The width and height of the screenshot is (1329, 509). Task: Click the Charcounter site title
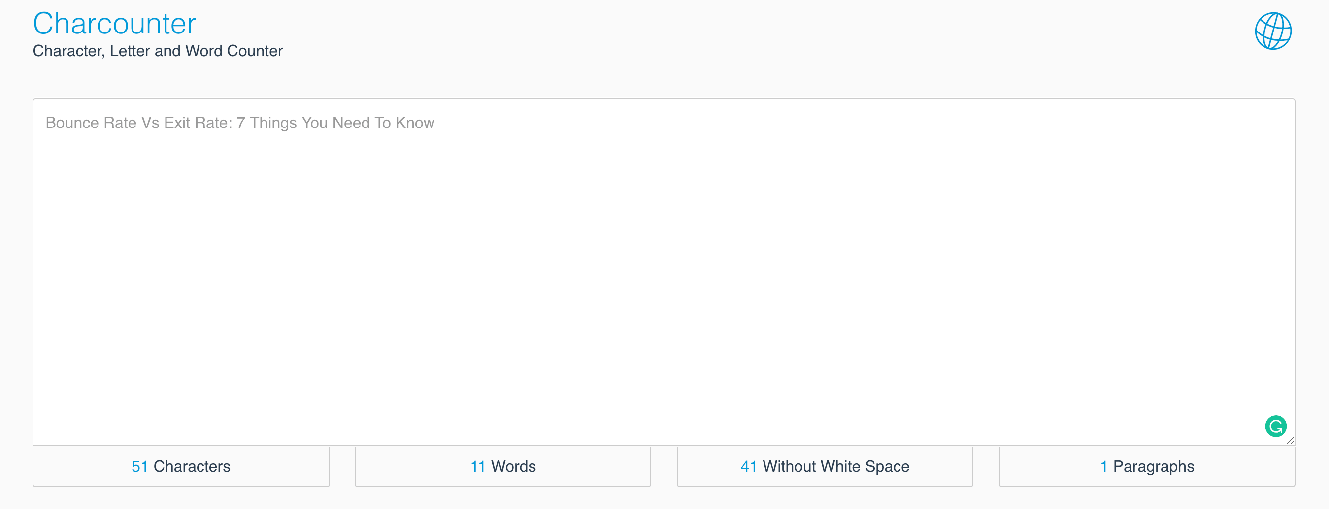click(114, 23)
